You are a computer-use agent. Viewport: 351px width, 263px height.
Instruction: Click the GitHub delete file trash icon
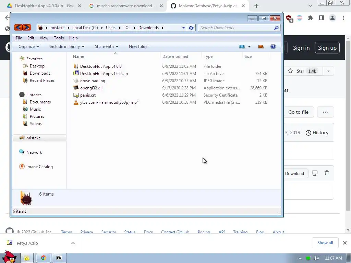pyautogui.click(x=327, y=173)
